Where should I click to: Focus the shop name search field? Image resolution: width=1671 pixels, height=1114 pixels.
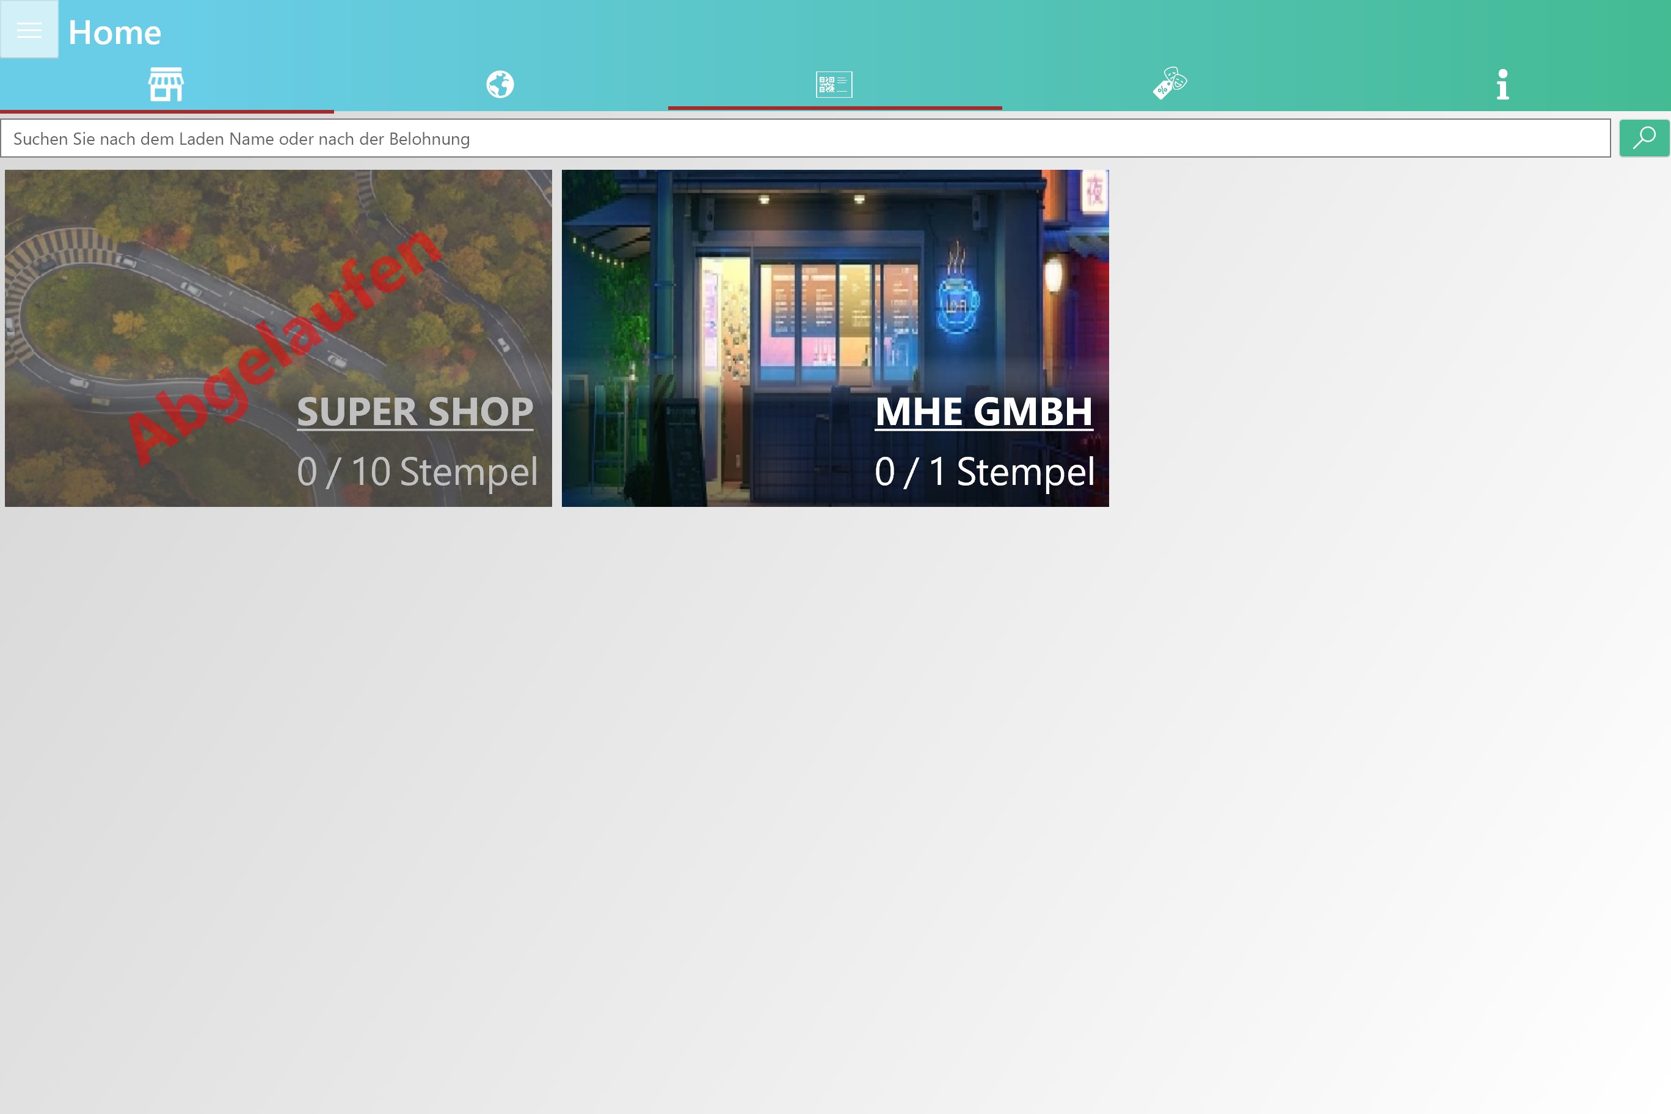(x=804, y=139)
